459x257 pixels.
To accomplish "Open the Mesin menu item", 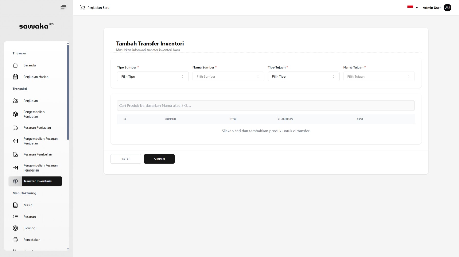I will pos(28,205).
